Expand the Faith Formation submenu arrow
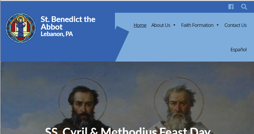The height and width of the screenshot is (134, 254). (217, 25)
